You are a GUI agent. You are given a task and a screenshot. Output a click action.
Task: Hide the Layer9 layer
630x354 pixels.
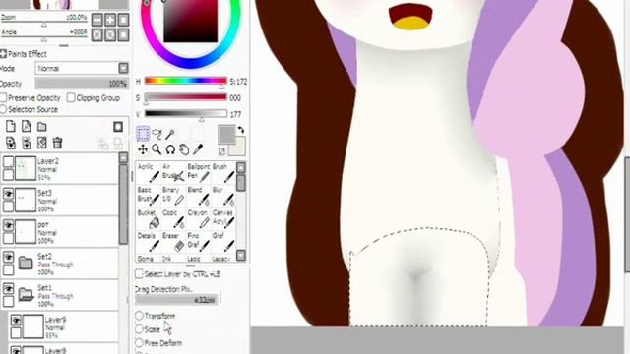16,321
